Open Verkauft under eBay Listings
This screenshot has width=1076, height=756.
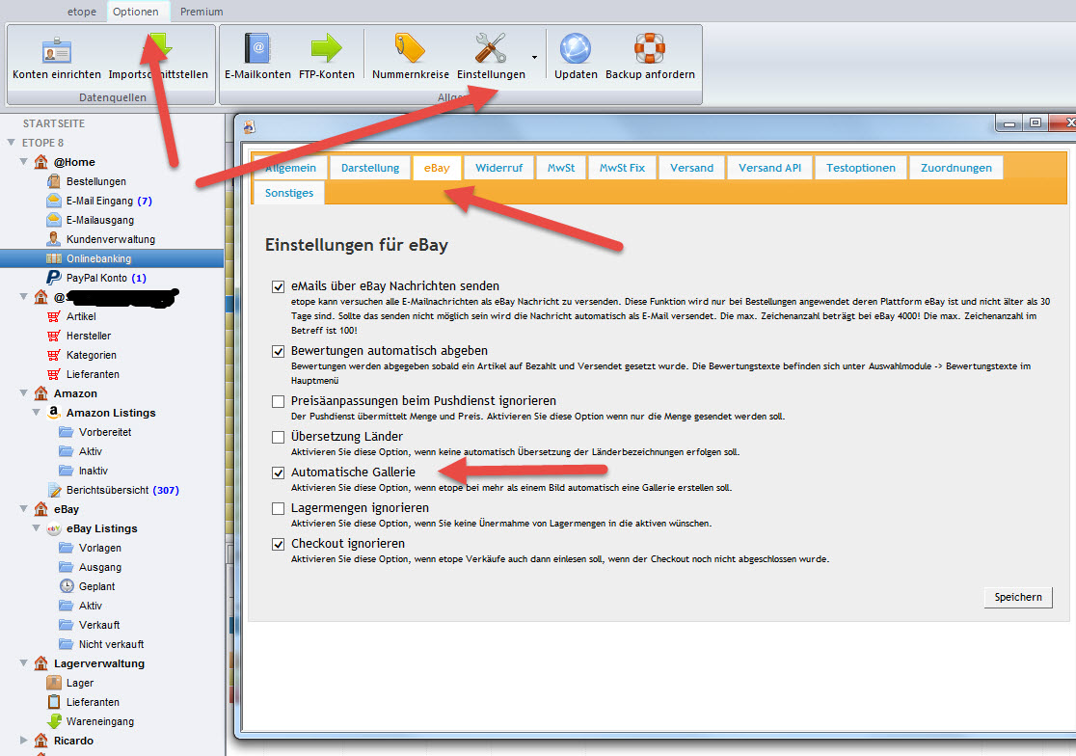(x=98, y=625)
